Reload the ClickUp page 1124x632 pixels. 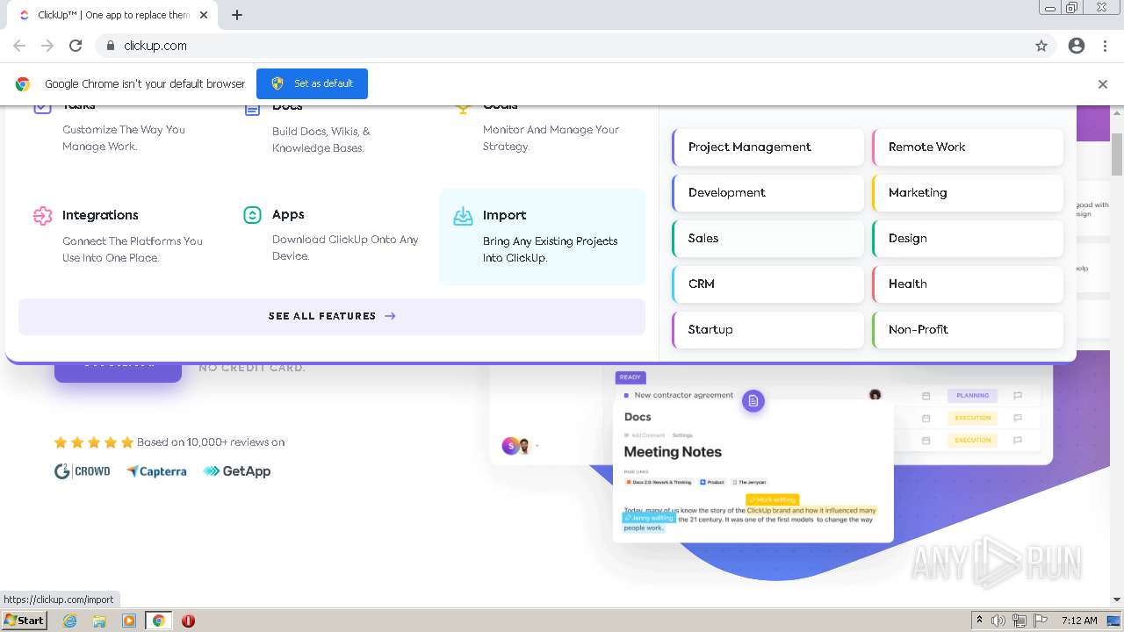76,46
